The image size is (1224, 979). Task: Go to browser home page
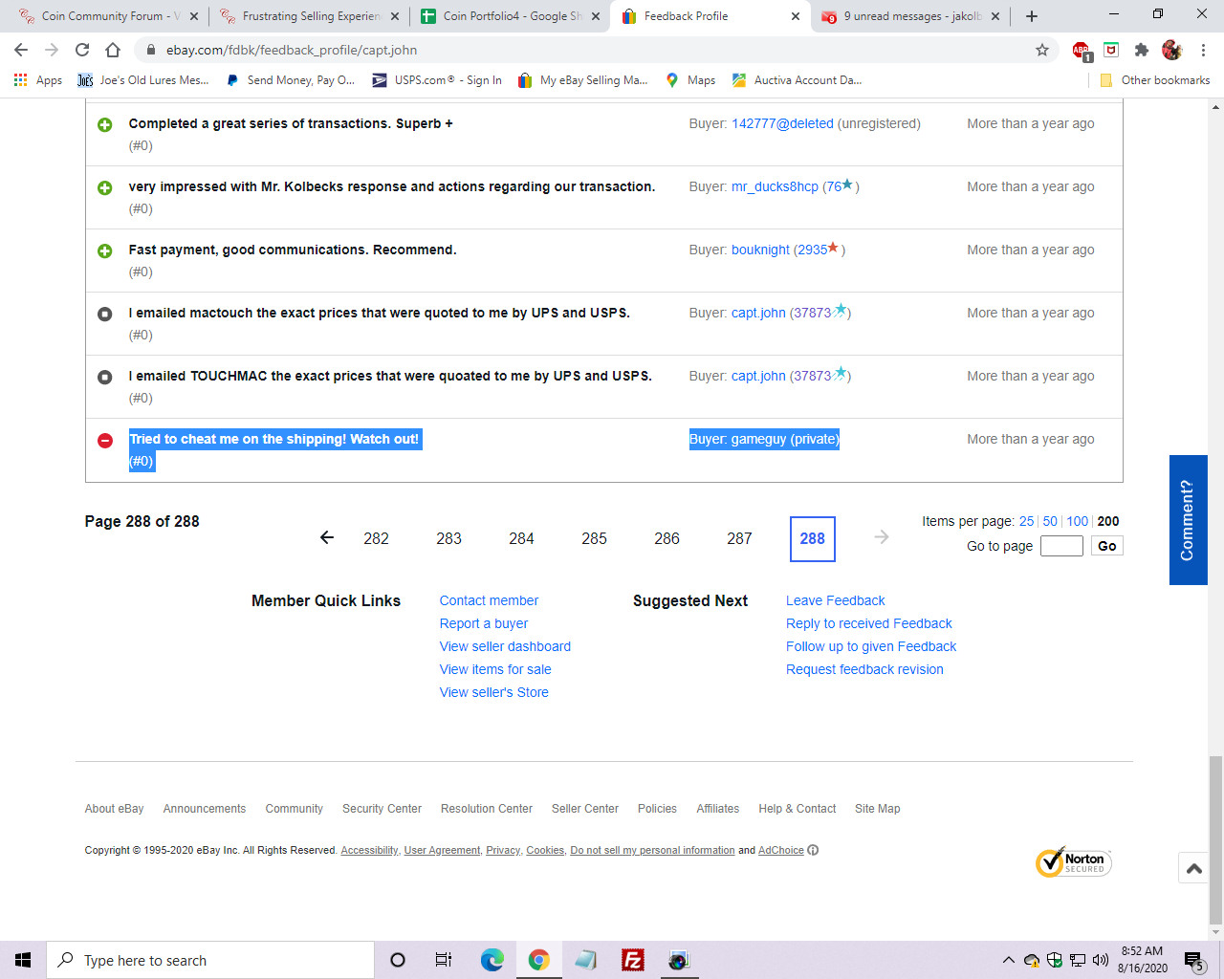click(x=113, y=50)
